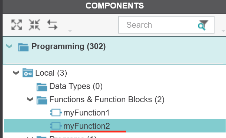Select the Data Types (0) folder
The image size is (226, 138).
76,86
